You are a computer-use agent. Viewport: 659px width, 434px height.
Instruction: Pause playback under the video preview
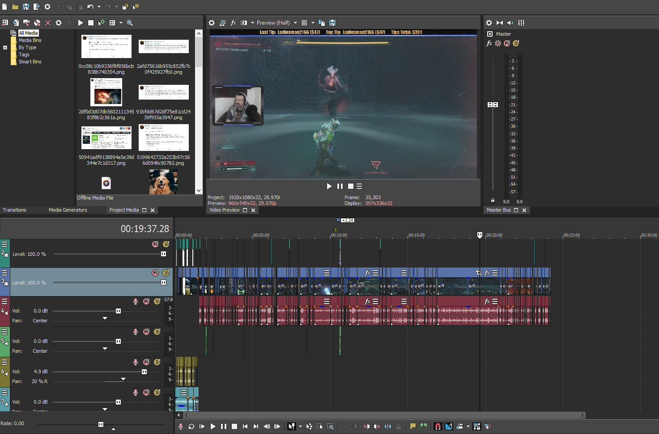coord(340,186)
